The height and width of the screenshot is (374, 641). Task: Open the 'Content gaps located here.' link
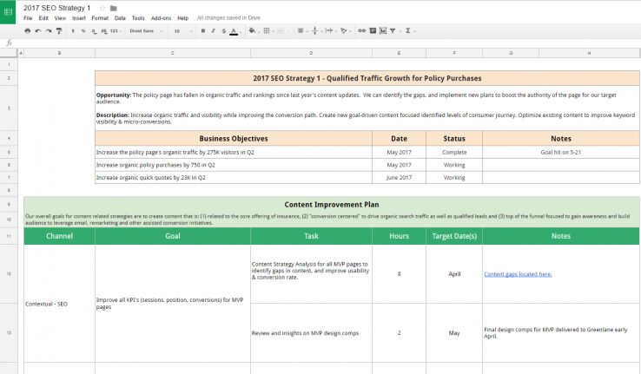pyautogui.click(x=518, y=274)
